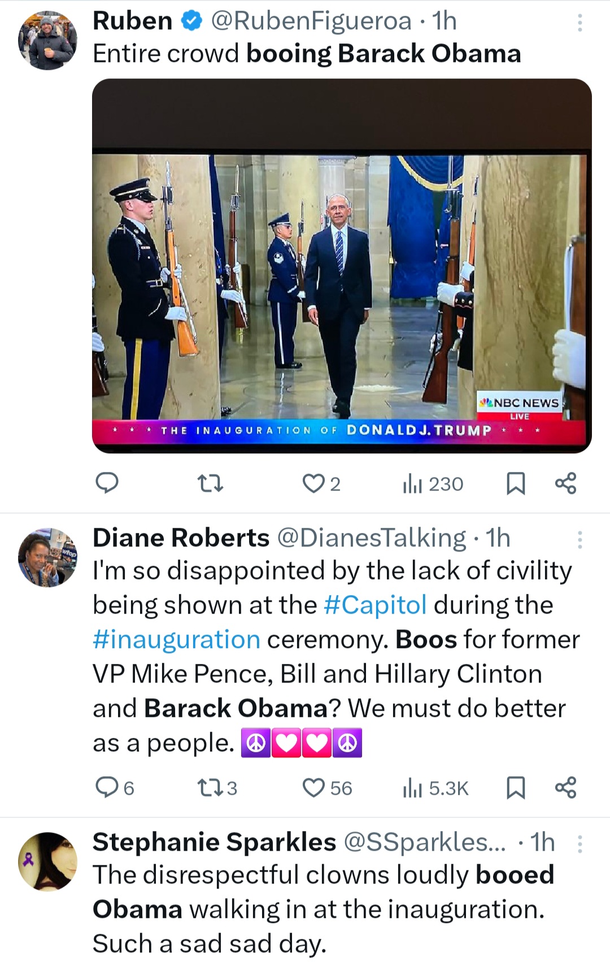Open more options for Stephanie Sparkles' tweet
610x962 pixels.
[579, 844]
